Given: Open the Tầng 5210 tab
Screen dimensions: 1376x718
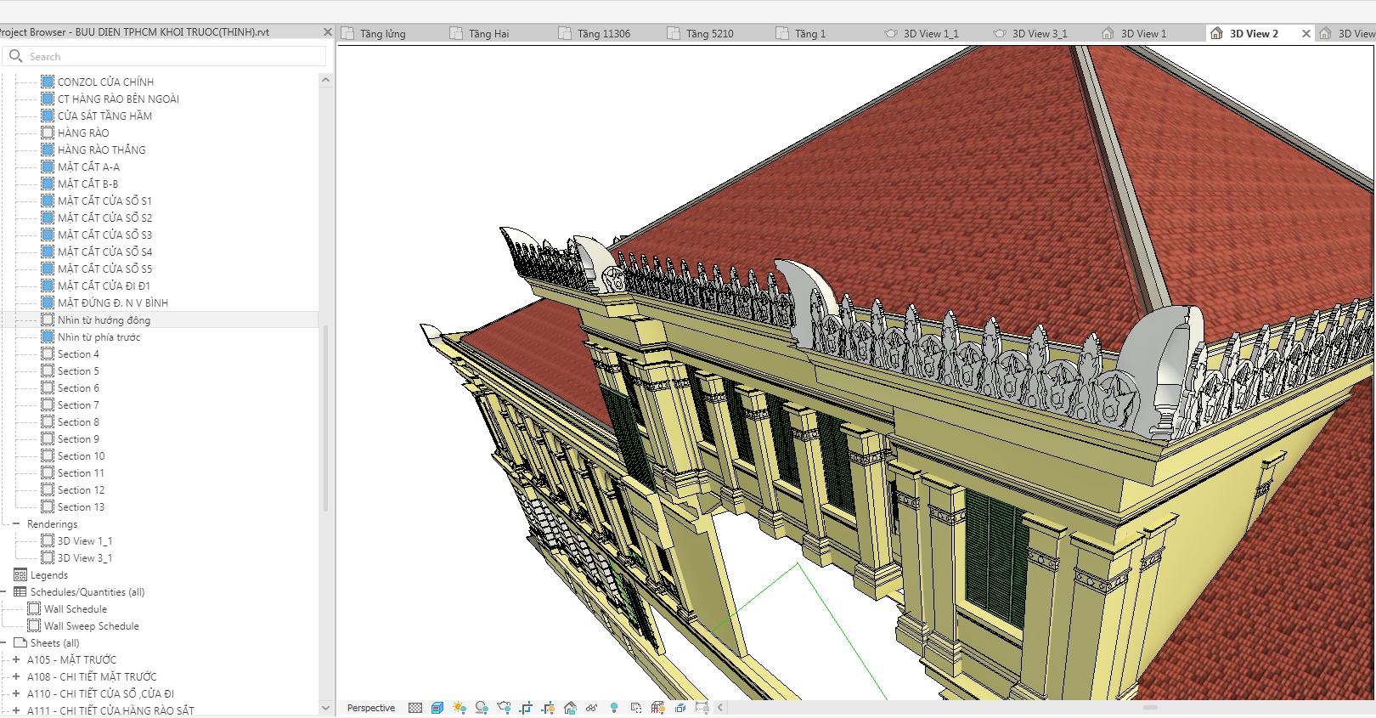Looking at the screenshot, I should (x=710, y=34).
